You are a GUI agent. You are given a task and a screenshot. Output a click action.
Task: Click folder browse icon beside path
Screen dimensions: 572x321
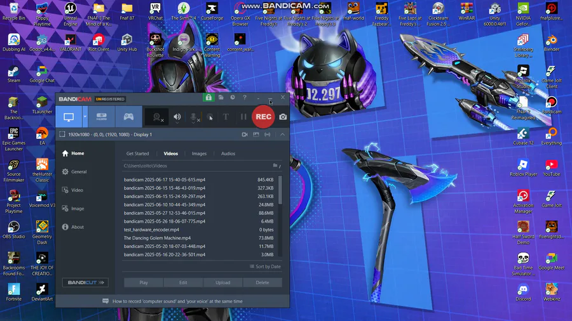click(275, 166)
